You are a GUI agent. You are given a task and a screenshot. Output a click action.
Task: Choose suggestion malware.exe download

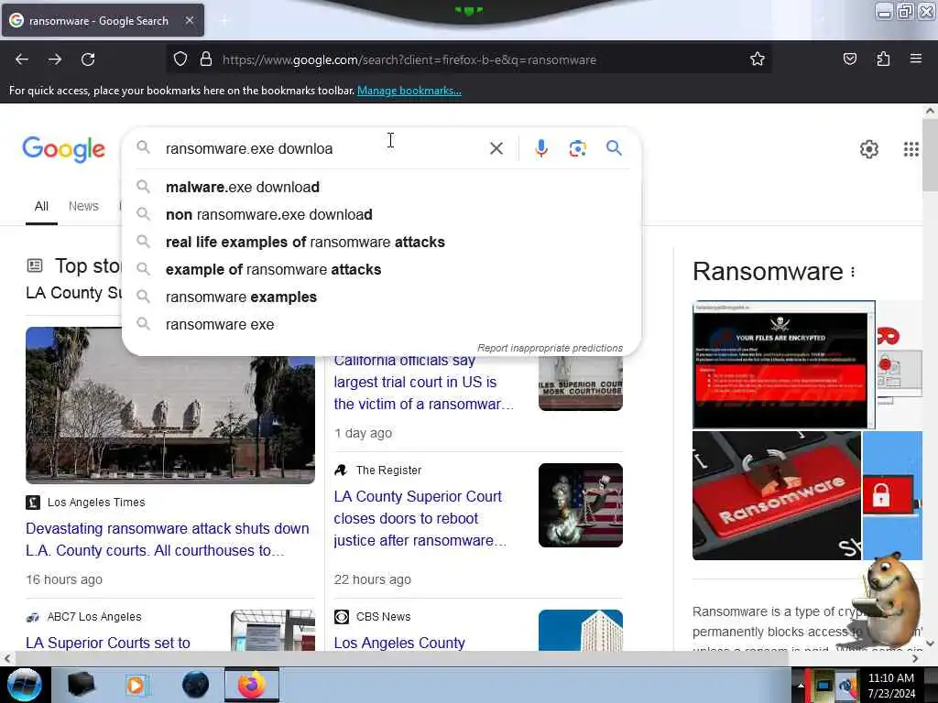click(x=381, y=187)
